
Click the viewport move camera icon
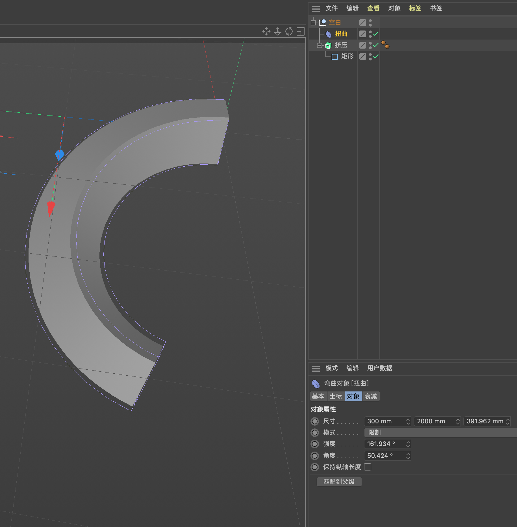click(x=266, y=31)
